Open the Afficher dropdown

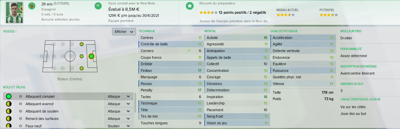coord(124,32)
